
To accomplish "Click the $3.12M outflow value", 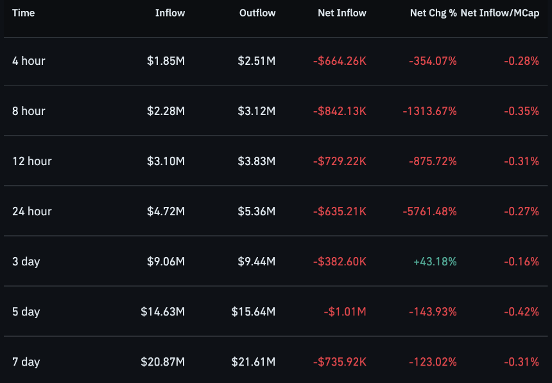I will click(x=257, y=111).
